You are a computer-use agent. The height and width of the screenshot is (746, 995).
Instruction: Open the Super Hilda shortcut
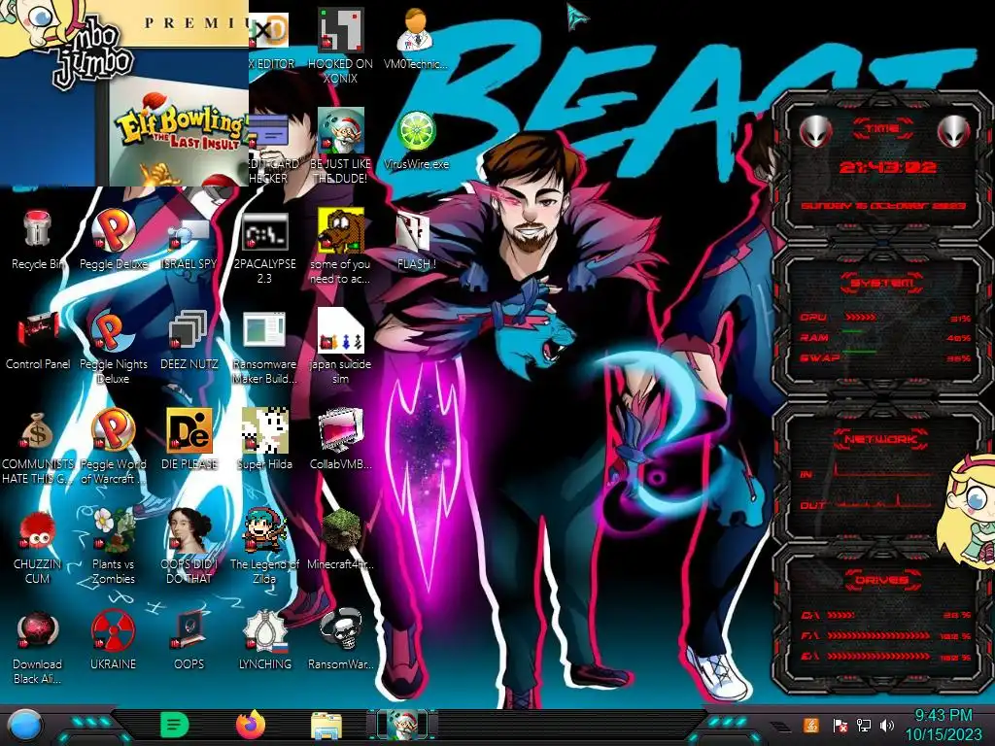(264, 440)
